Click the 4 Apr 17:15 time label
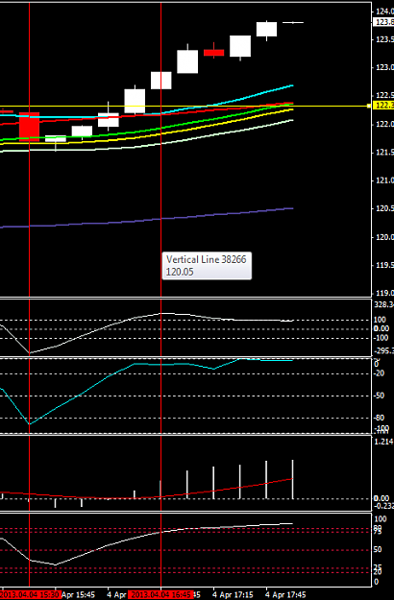This screenshot has height=600, width=394. 233,595
